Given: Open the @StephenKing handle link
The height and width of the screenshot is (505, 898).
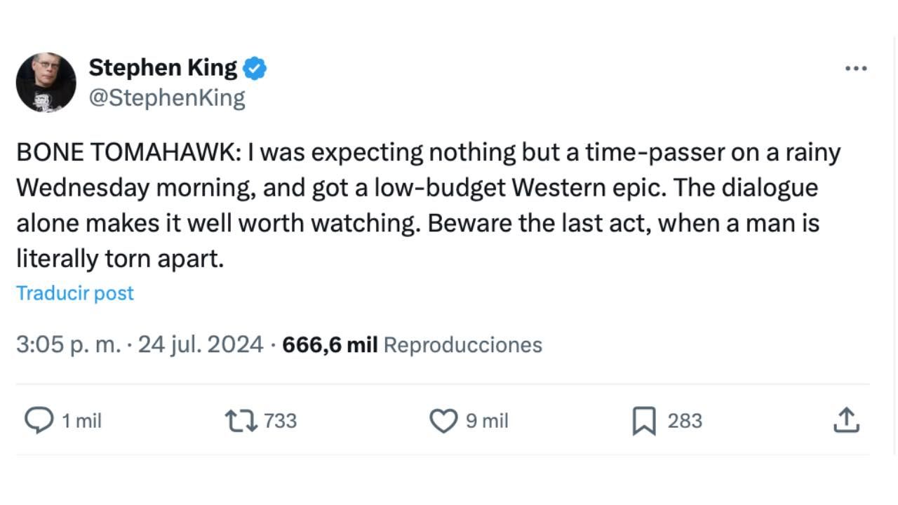Looking at the screenshot, I should coord(167,98).
